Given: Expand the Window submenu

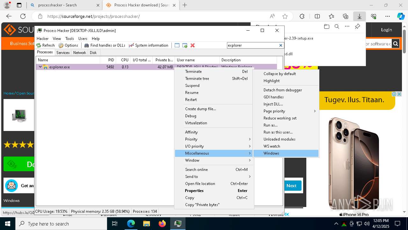Looking at the screenshot, I should (x=214, y=160).
